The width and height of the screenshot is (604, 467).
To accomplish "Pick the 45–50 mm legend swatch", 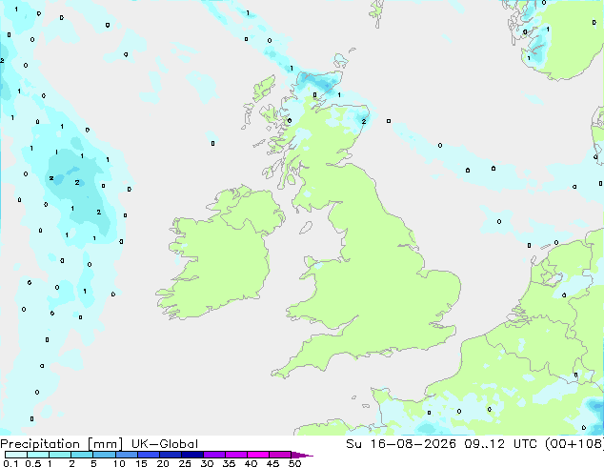I will pos(280,455).
